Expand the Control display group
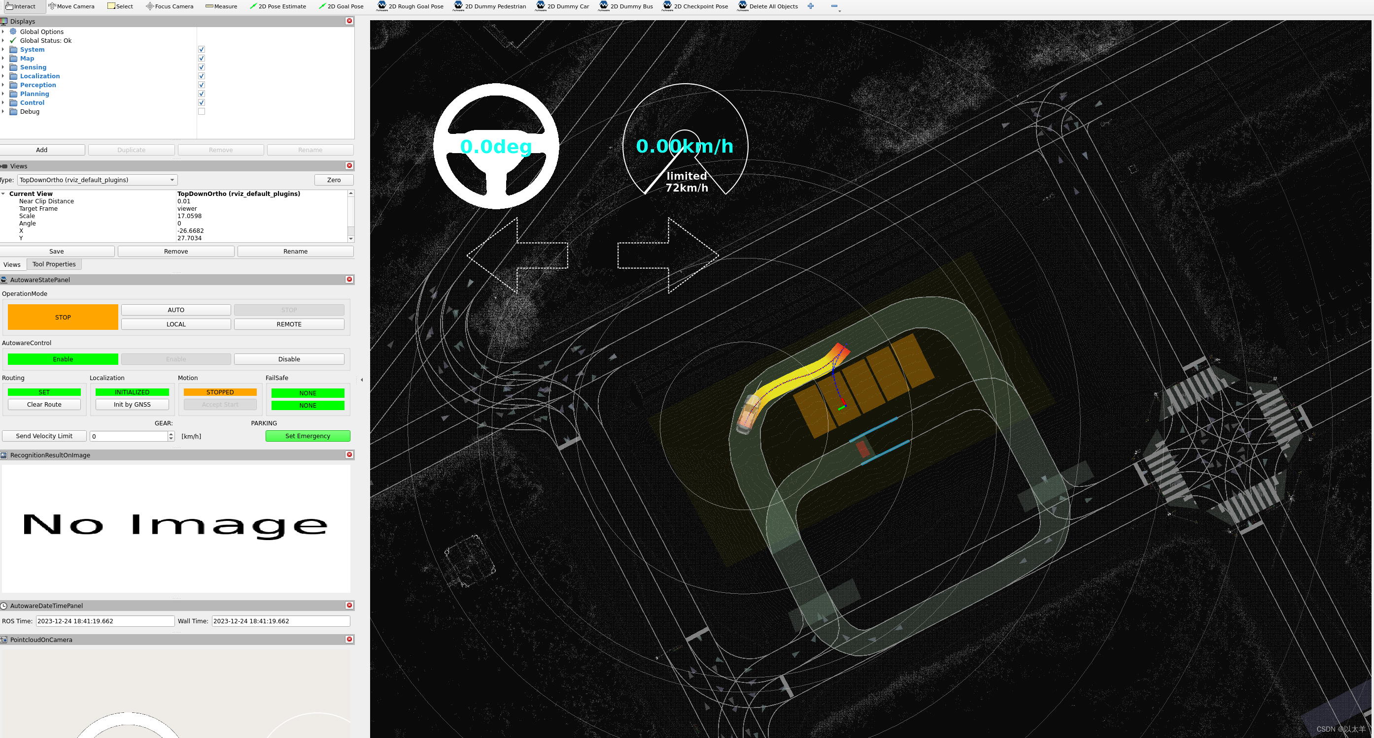Image resolution: width=1374 pixels, height=738 pixels. pyautogui.click(x=2, y=102)
